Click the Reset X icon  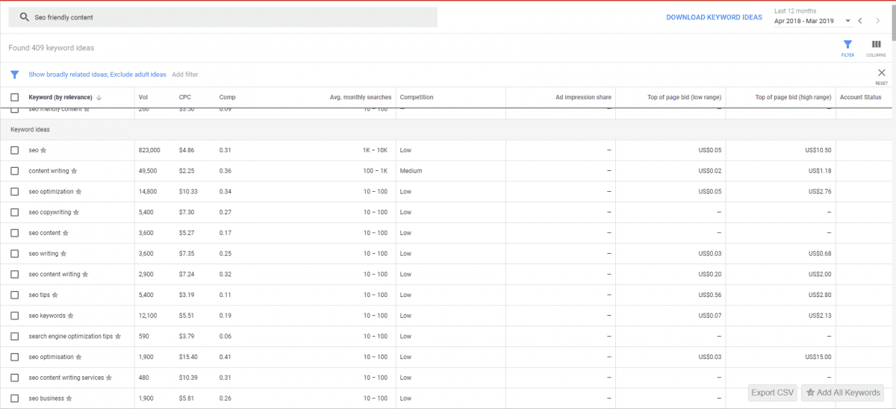pos(881,73)
